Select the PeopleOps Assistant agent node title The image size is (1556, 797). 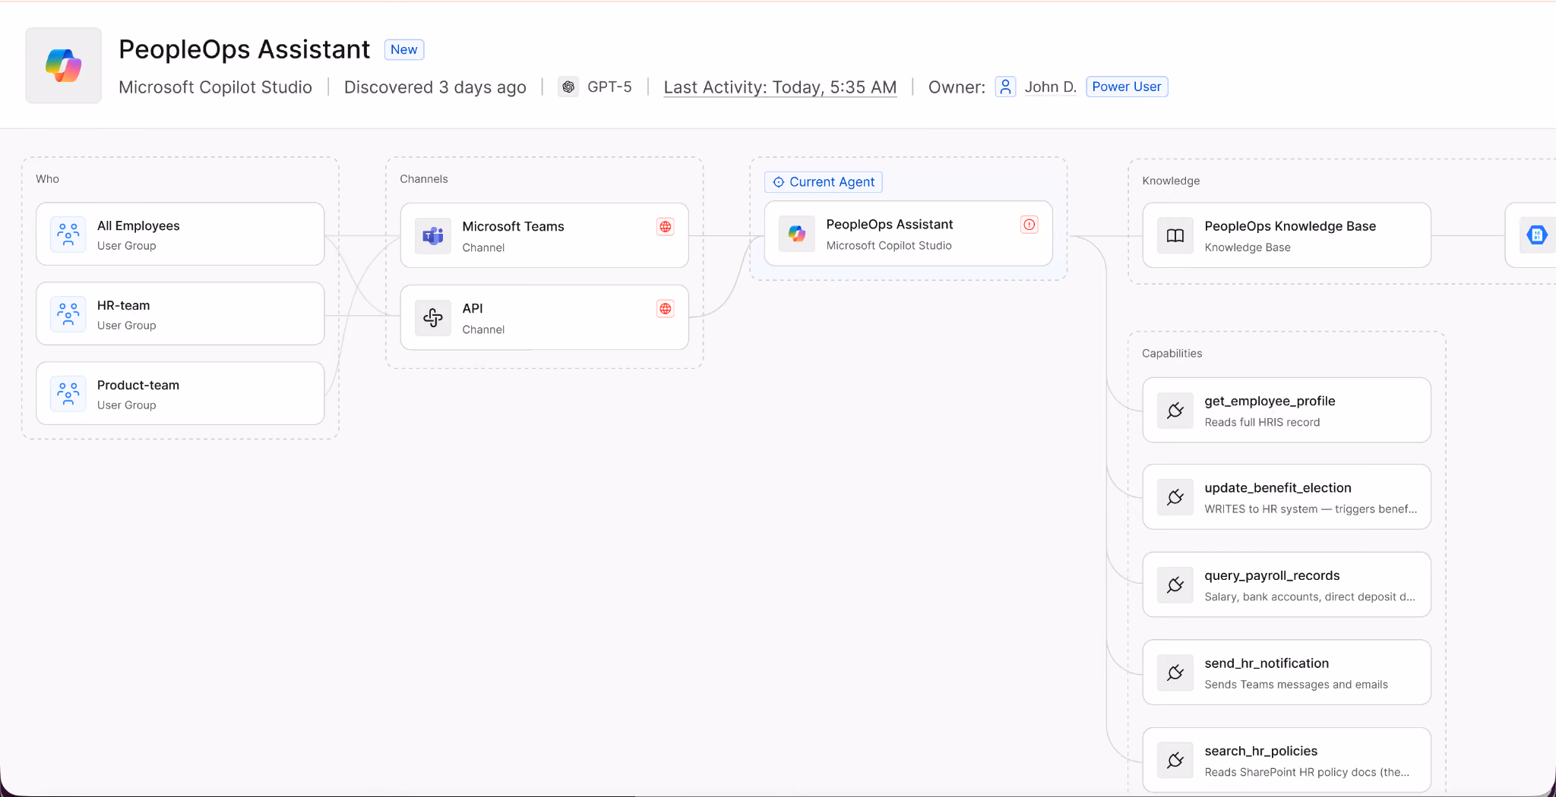(889, 225)
